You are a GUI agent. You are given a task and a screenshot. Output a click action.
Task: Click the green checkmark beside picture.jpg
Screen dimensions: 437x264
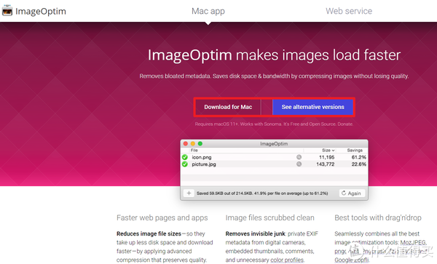click(x=185, y=164)
